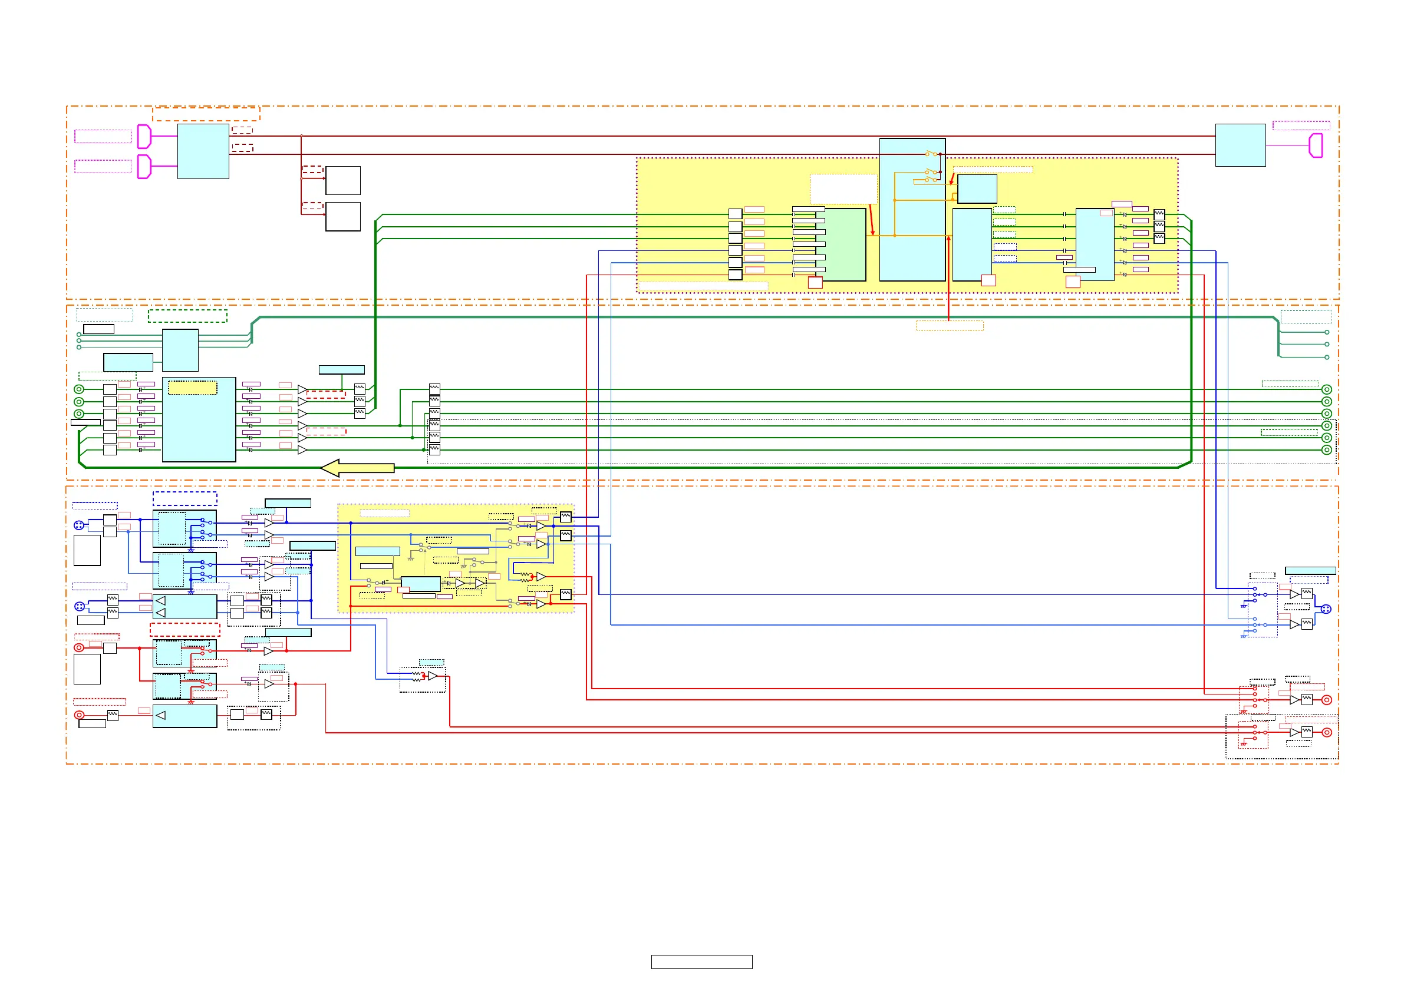
Task: Select the orange dotted label under red arrow
Action: [949, 326]
